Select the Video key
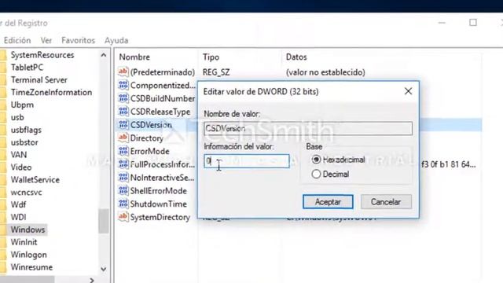 (21, 167)
